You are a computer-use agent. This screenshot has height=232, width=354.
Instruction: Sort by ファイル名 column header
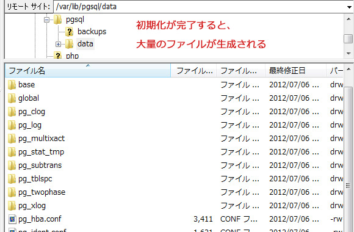pyautogui.click(x=88, y=71)
